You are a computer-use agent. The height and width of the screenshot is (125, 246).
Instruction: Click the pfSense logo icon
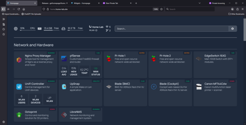tap(64, 59)
